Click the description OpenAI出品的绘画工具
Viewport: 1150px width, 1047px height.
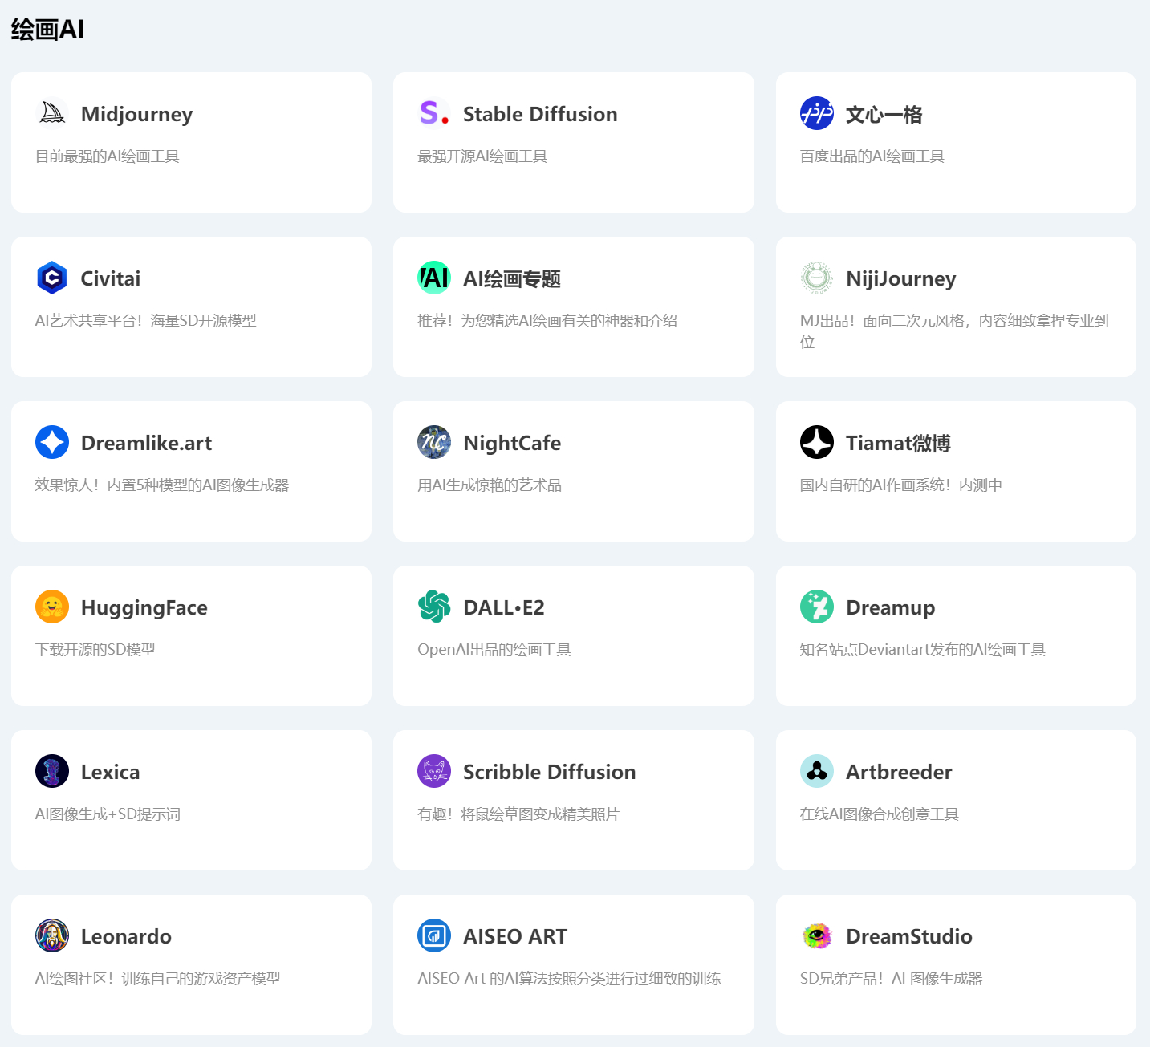point(494,650)
